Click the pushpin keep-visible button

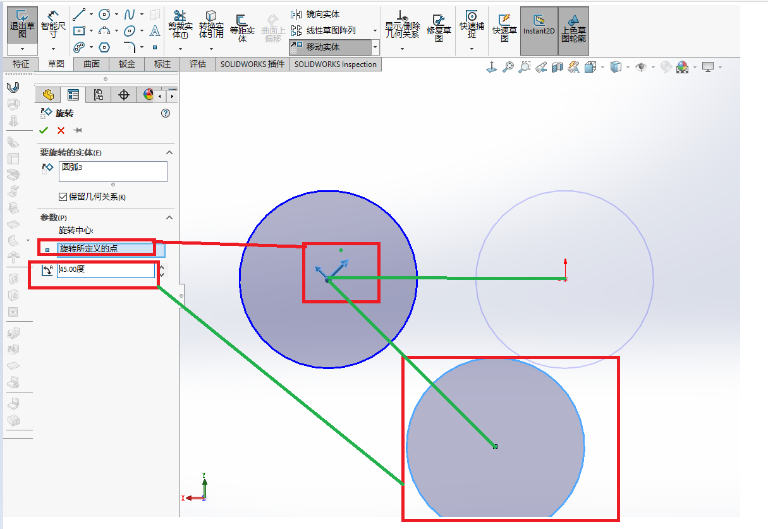[78, 130]
